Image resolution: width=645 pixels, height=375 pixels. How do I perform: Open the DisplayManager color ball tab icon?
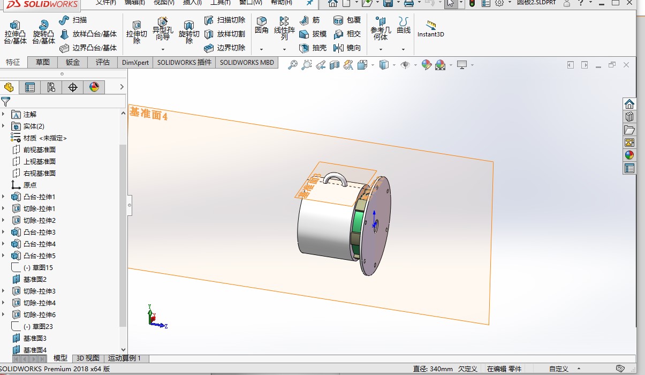pos(94,87)
